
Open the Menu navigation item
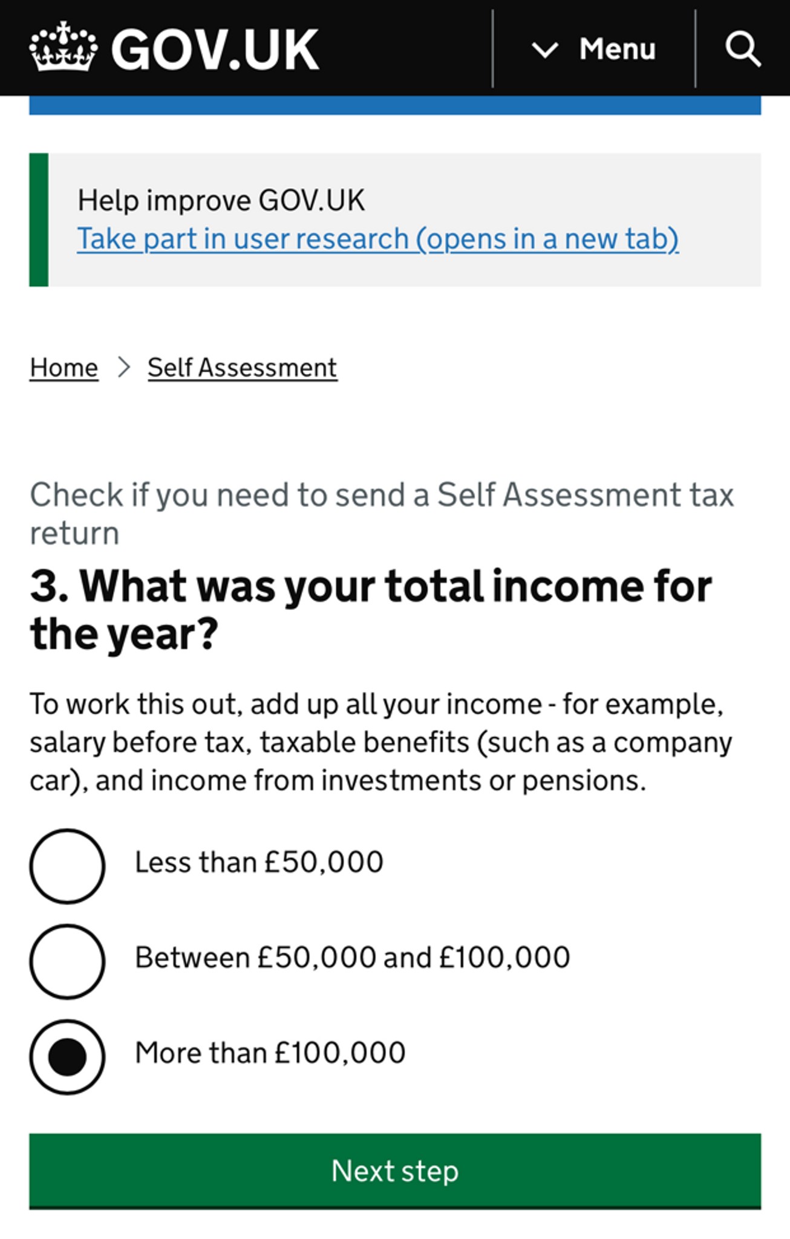594,48
